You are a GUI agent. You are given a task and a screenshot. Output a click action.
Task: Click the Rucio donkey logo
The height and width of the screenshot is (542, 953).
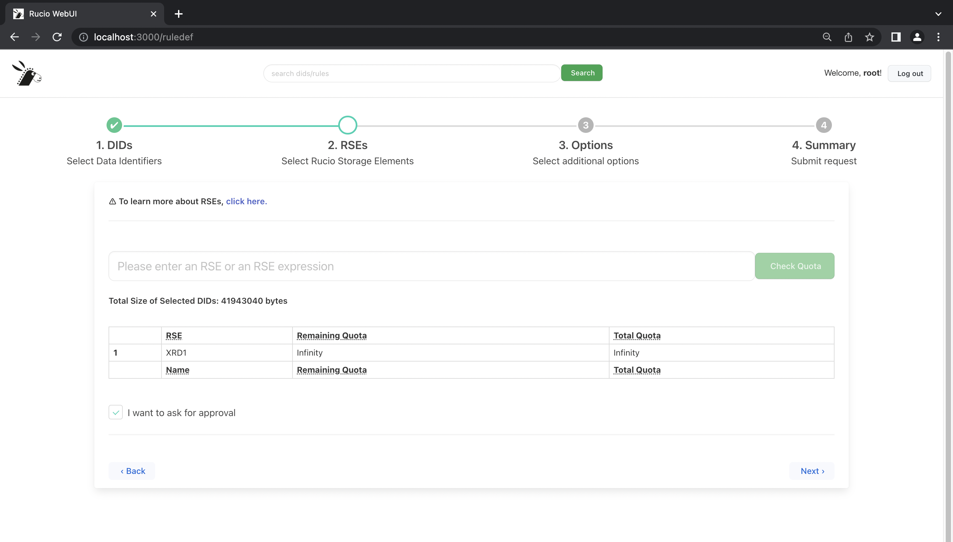(27, 73)
